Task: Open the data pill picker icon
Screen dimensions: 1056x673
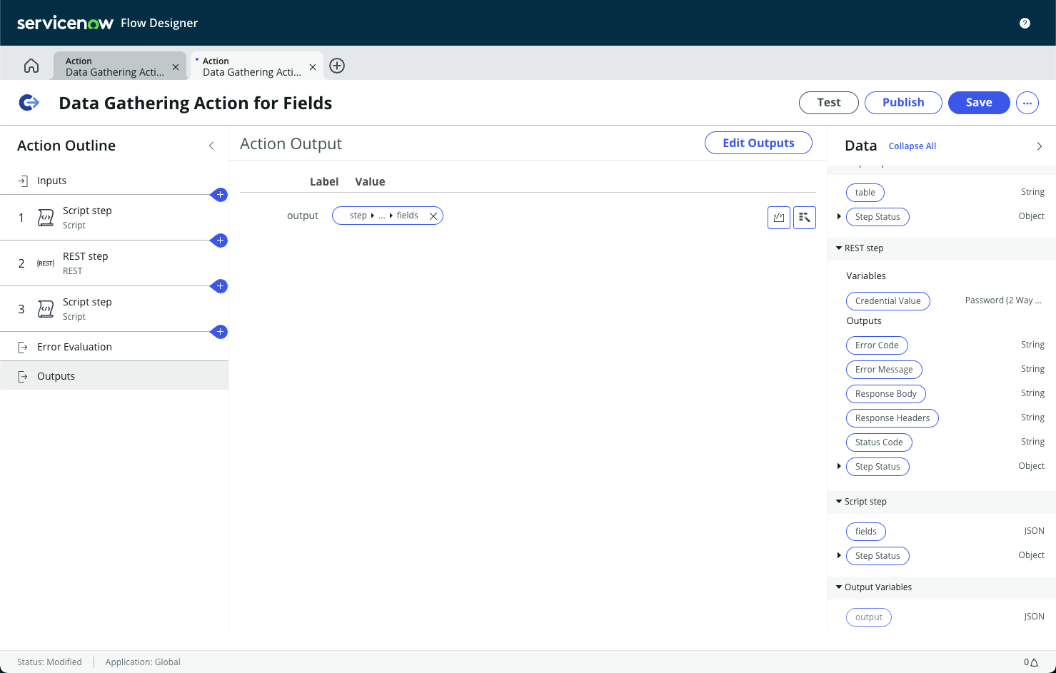Action: (x=805, y=218)
